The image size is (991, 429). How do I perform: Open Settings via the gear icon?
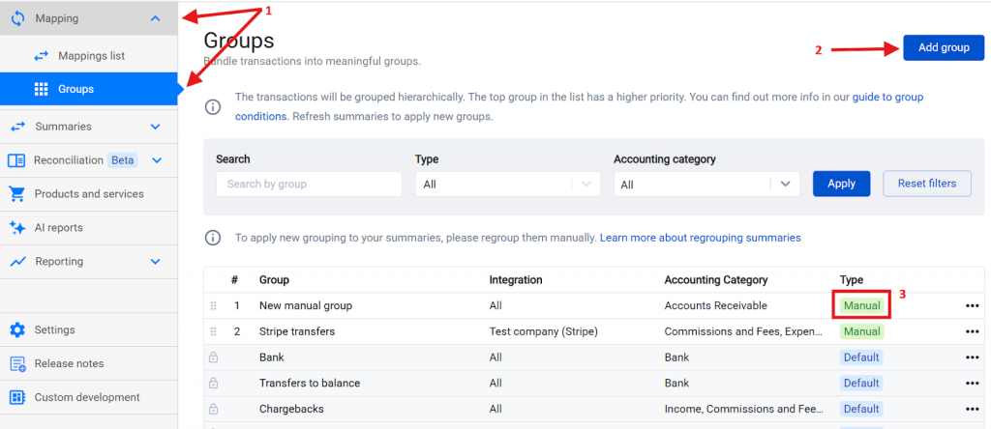(16, 330)
